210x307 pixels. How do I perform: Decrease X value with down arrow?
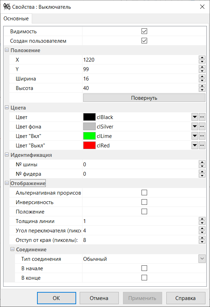(202, 62)
